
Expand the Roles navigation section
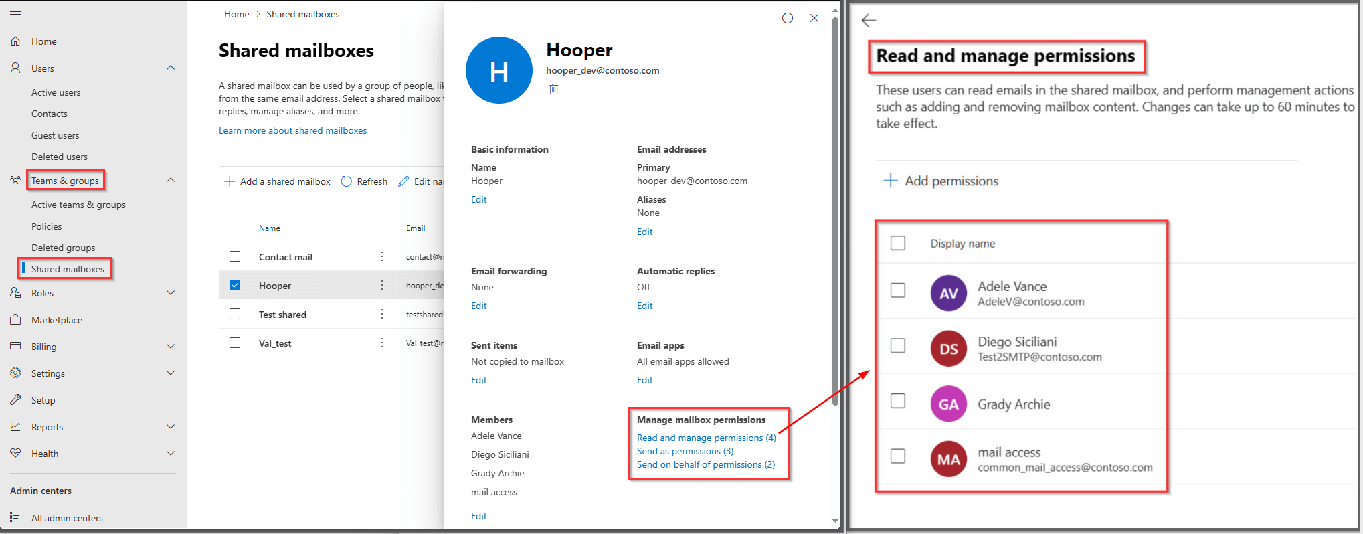pyautogui.click(x=171, y=293)
